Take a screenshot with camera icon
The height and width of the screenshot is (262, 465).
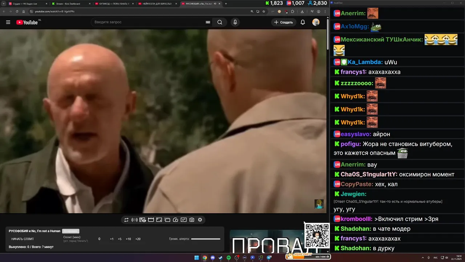[x=192, y=220]
